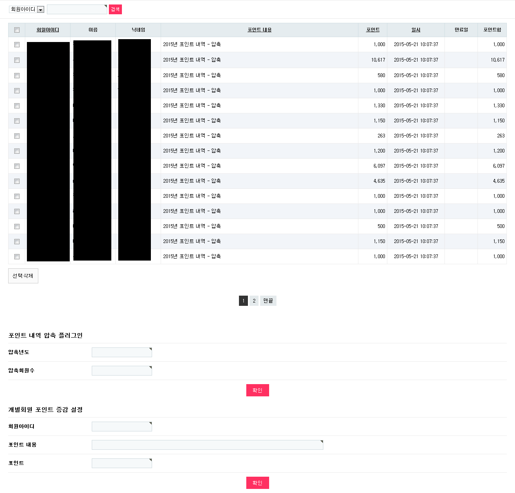Sort the table by 회원아이디 column
Image resolution: width=515 pixels, height=493 pixels.
[48, 29]
